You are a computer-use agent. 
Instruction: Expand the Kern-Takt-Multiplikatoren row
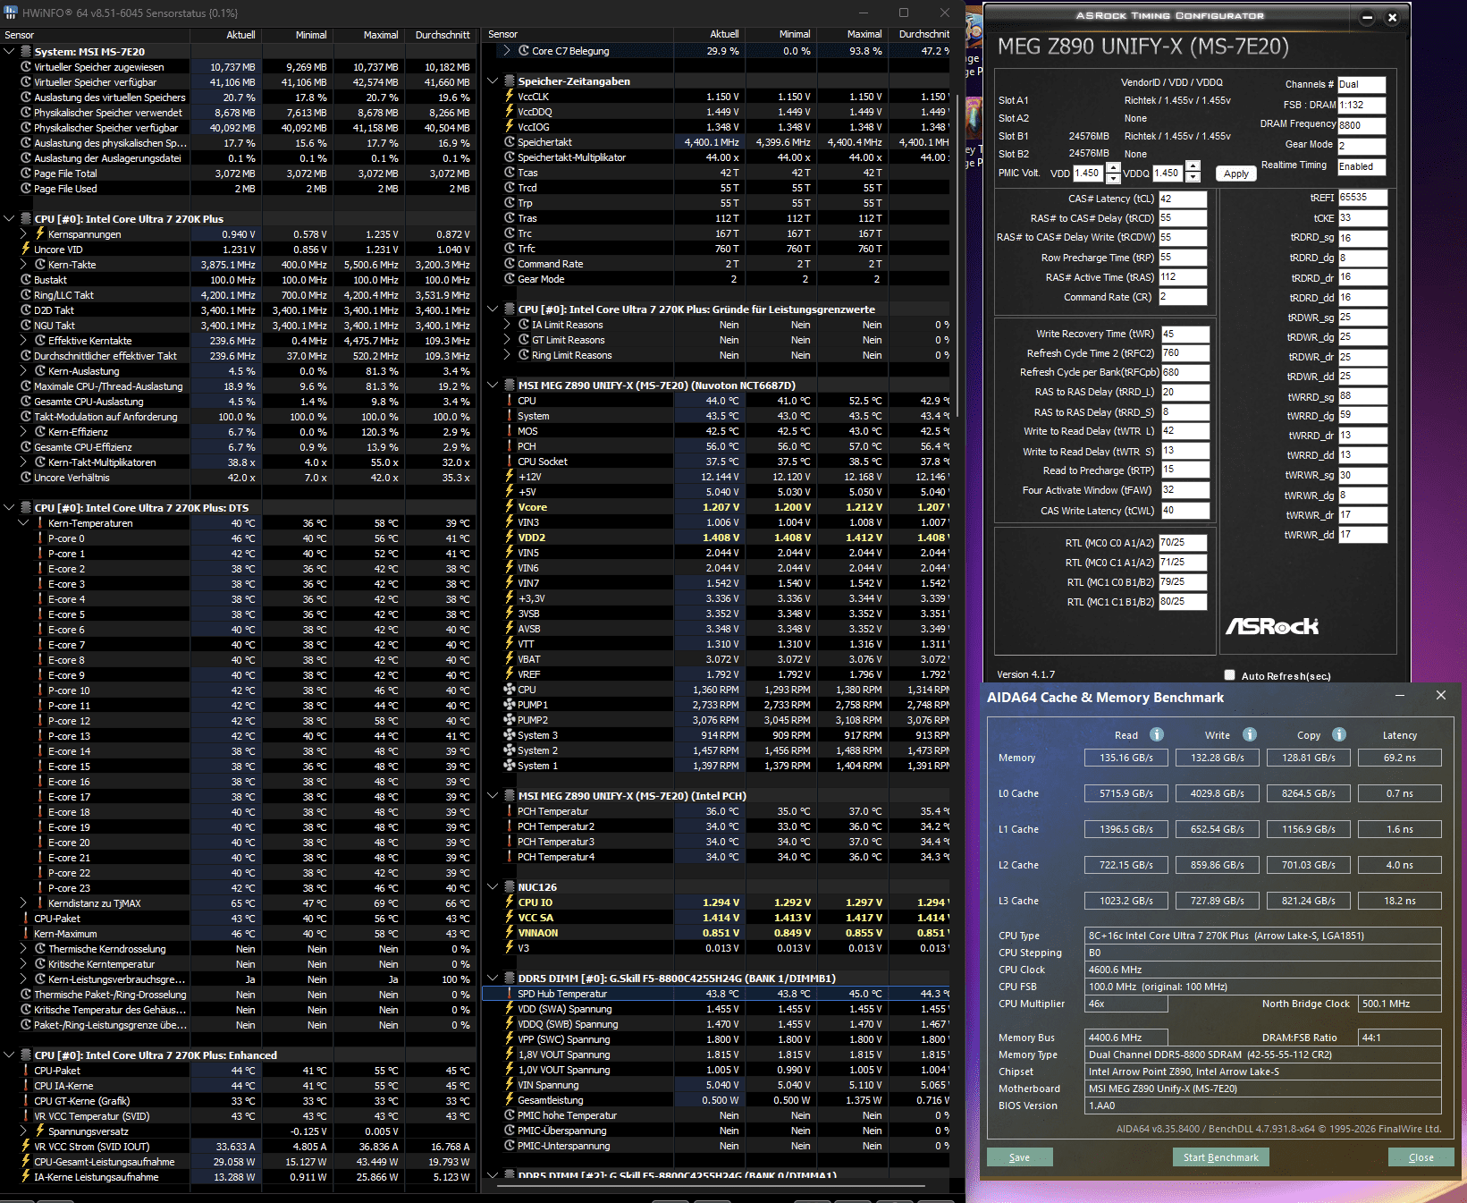point(23,462)
